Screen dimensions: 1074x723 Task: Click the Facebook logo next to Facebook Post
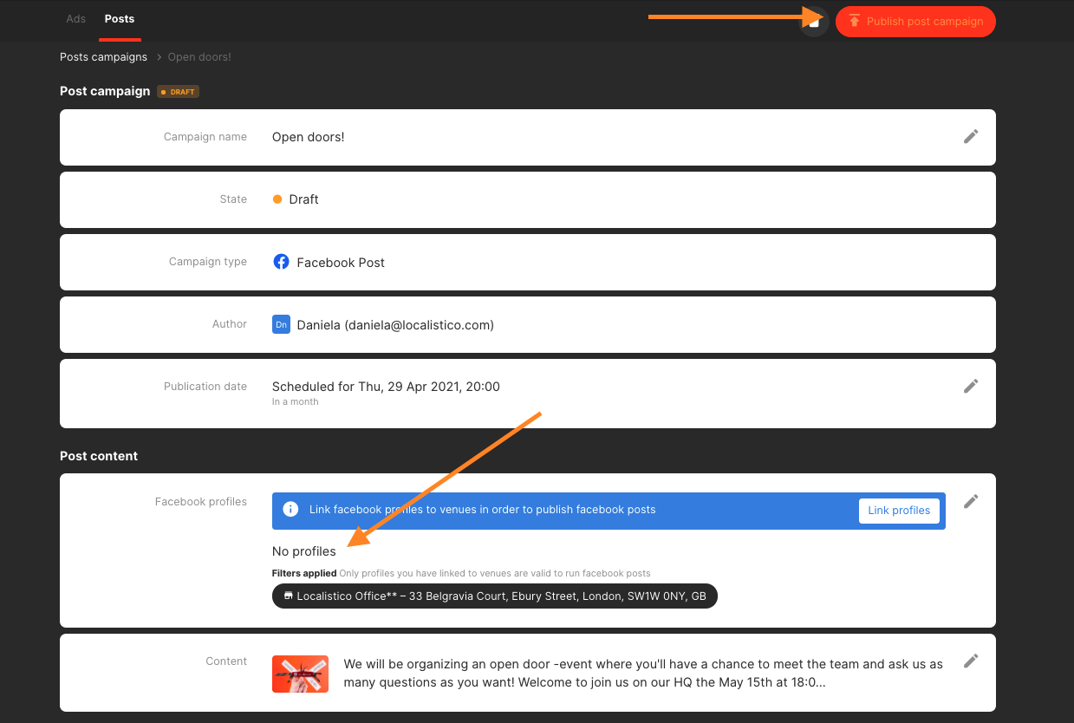click(281, 262)
